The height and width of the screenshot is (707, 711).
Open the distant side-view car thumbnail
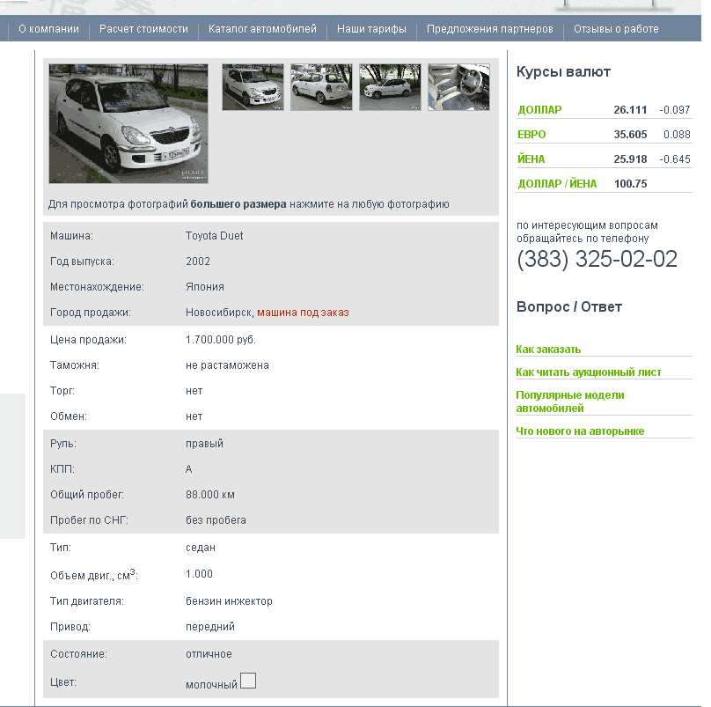coord(390,87)
